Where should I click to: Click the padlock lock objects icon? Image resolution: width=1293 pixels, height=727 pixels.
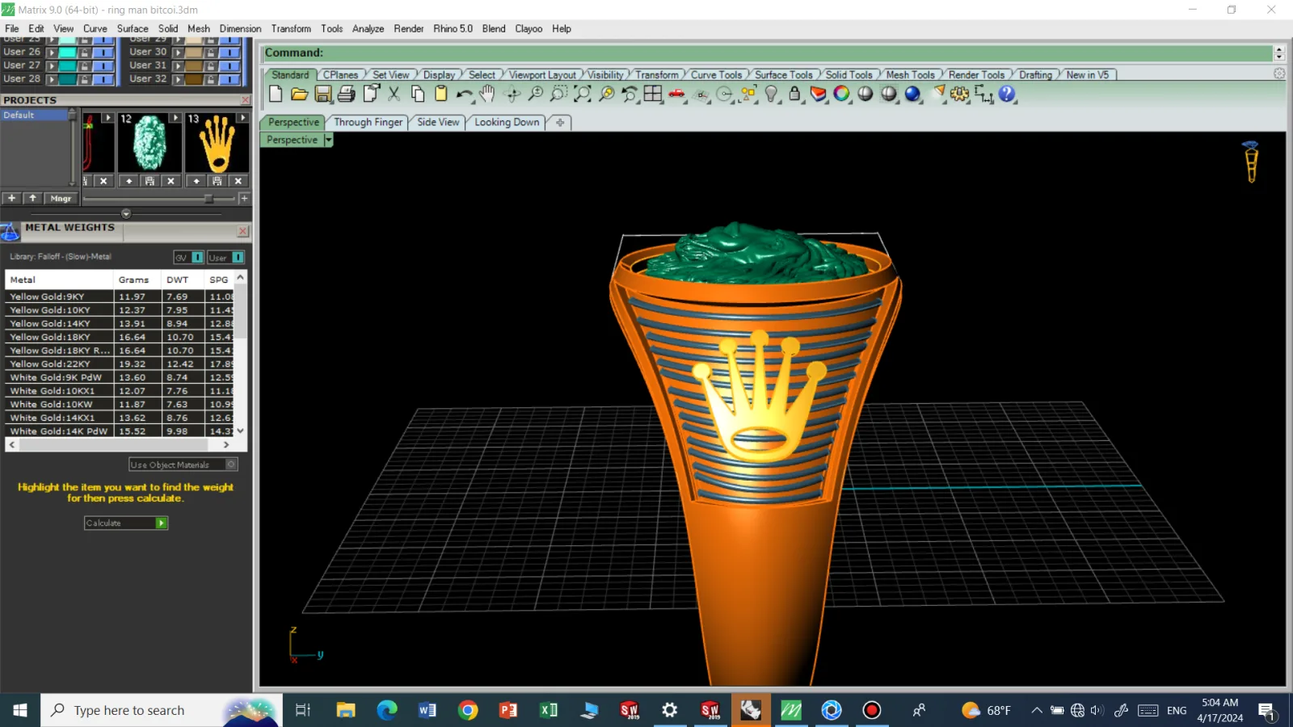(794, 94)
